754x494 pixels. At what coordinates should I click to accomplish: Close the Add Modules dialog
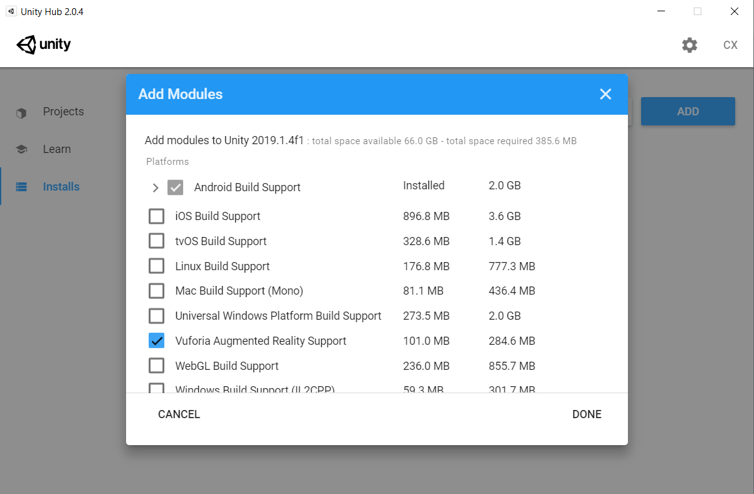(605, 94)
